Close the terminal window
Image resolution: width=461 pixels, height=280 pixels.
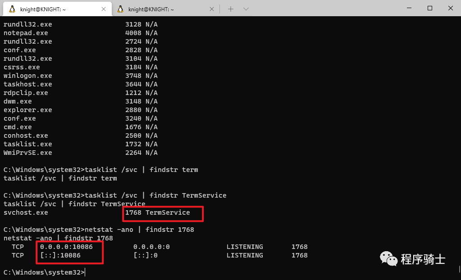click(x=451, y=8)
